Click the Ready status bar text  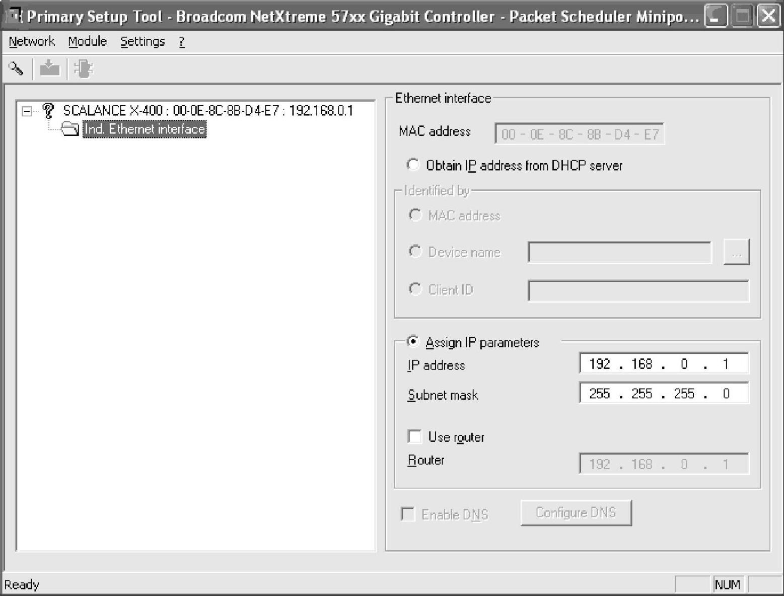22,584
